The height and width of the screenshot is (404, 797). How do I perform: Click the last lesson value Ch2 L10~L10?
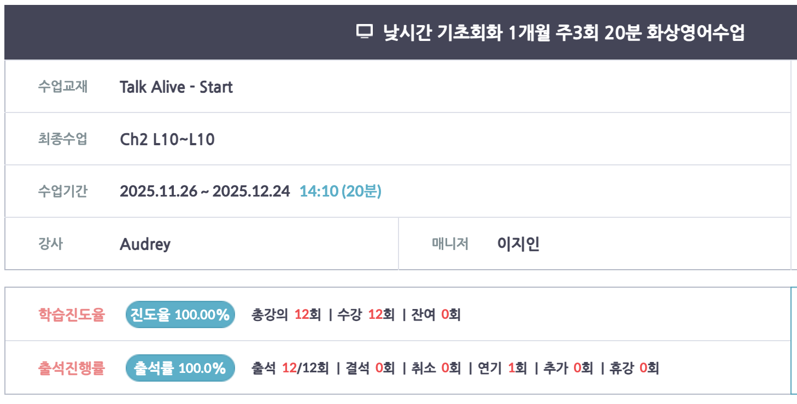point(167,140)
